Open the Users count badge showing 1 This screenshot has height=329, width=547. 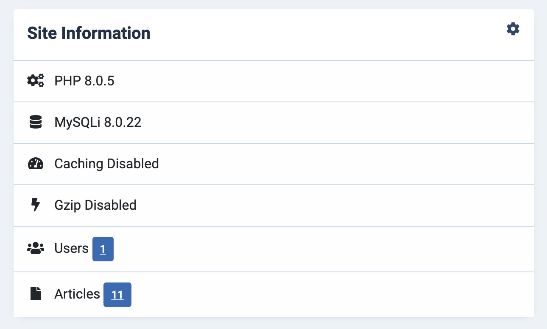pos(103,249)
